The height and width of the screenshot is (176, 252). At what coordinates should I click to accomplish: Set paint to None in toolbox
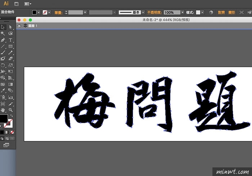pyautogui.click(x=13, y=132)
